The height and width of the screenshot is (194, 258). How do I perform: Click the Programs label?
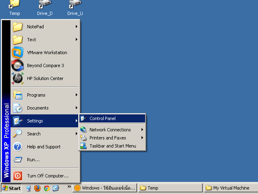[36, 95]
